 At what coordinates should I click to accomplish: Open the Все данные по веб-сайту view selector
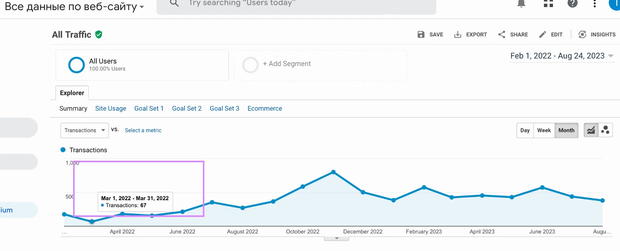click(x=74, y=7)
